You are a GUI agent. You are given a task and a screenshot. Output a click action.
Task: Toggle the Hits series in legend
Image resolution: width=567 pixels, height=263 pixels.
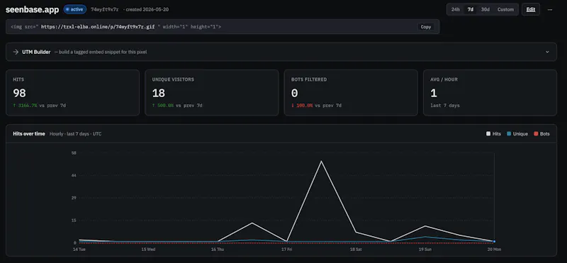coord(493,134)
